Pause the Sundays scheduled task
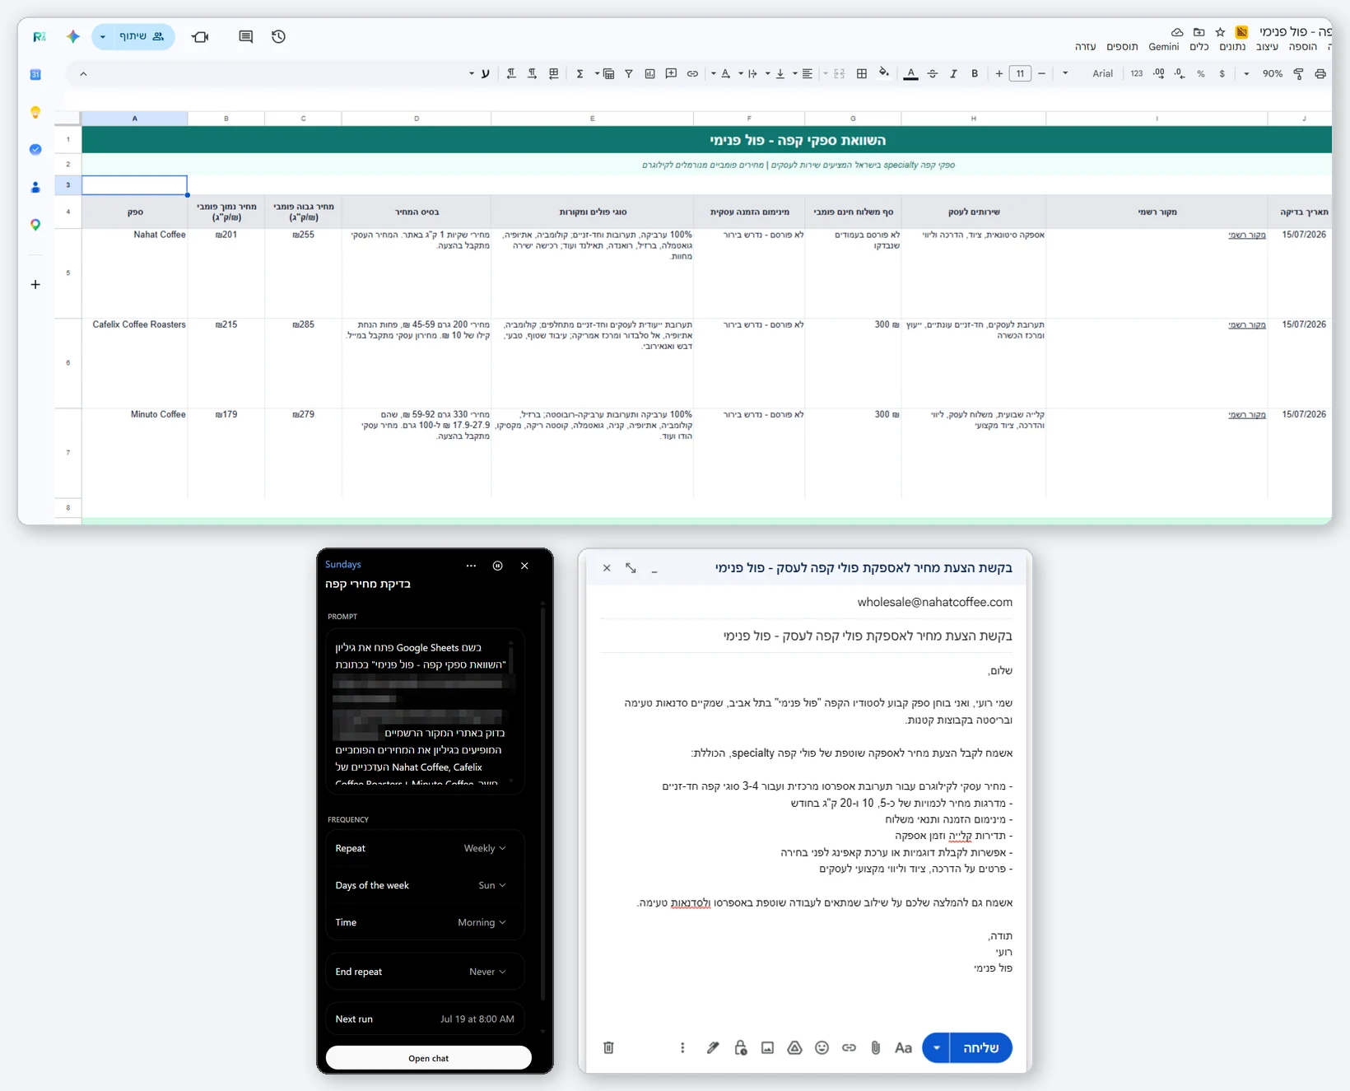Image resolution: width=1350 pixels, height=1091 pixels. pos(497,566)
